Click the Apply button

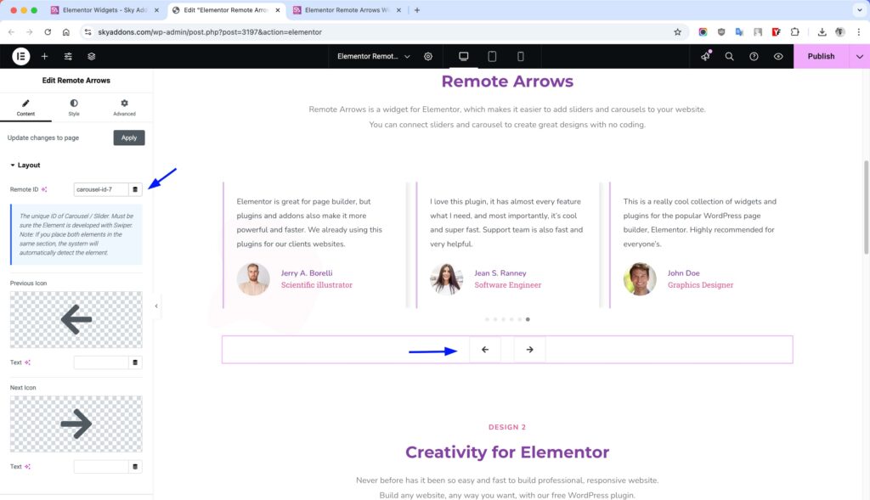[129, 138]
